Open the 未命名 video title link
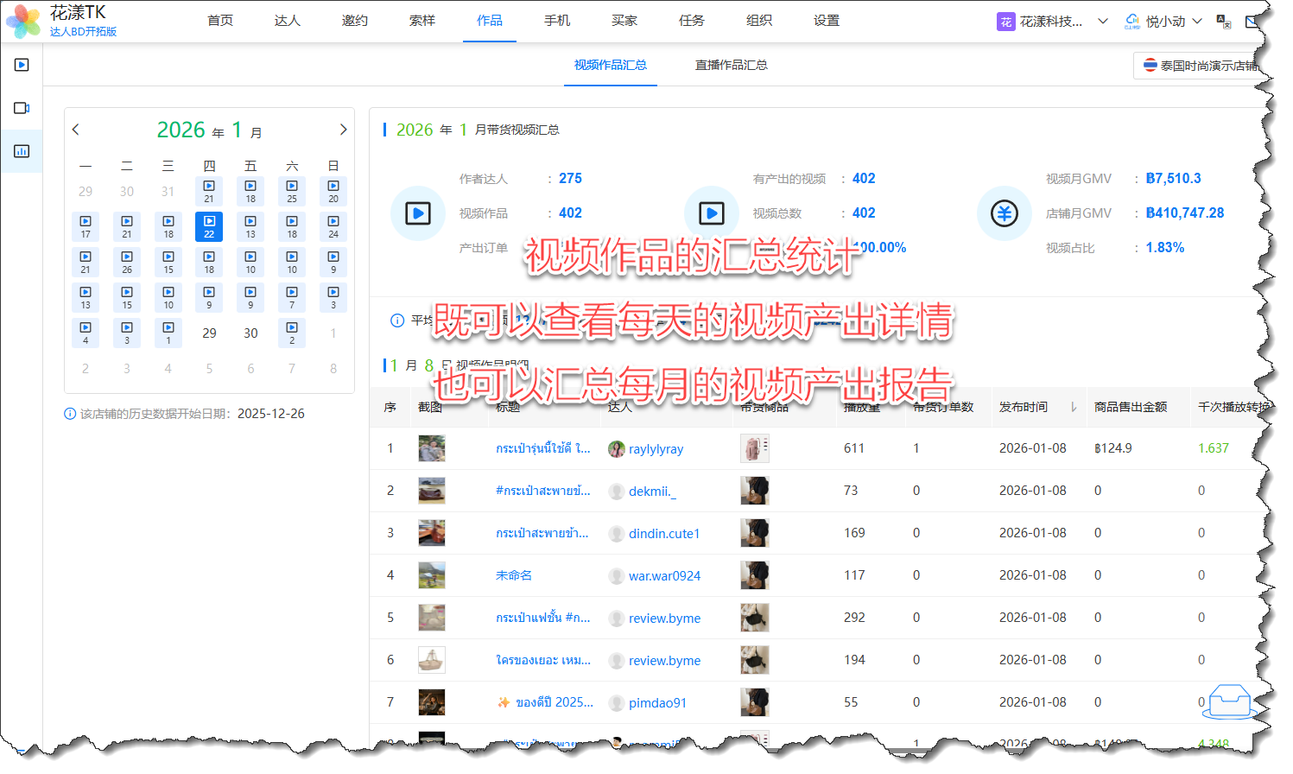This screenshot has height=774, width=1293. click(514, 575)
